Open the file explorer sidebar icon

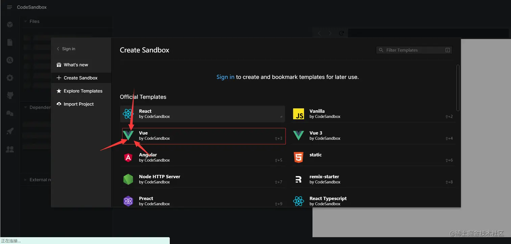pos(10,42)
